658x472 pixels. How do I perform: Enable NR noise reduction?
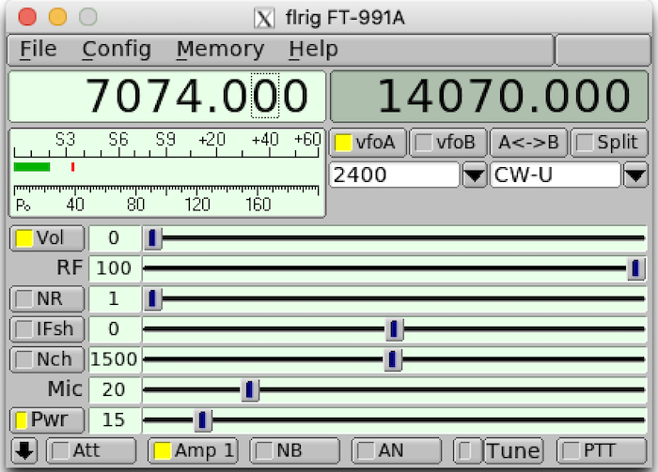click(x=46, y=299)
